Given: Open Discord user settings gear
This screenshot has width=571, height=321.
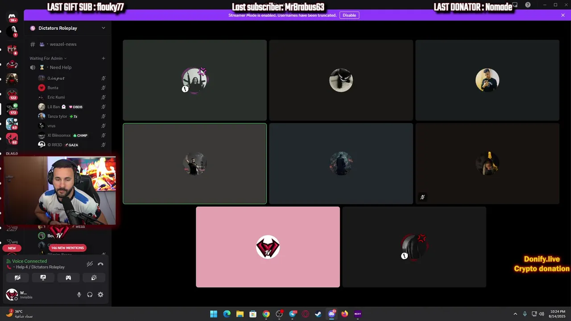Looking at the screenshot, I should coord(100,295).
